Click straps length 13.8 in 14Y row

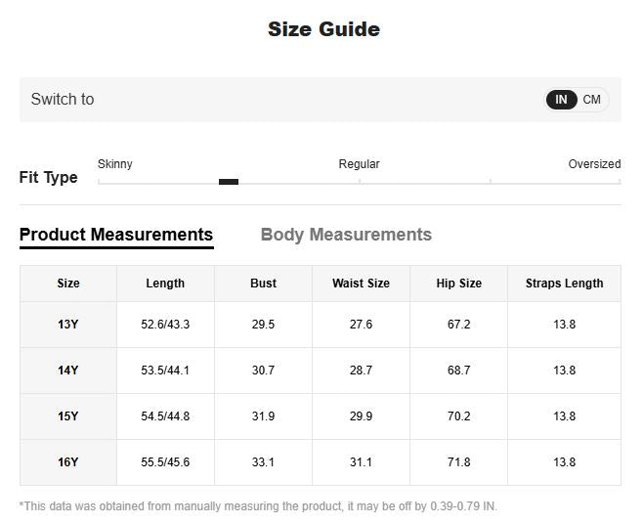564,371
